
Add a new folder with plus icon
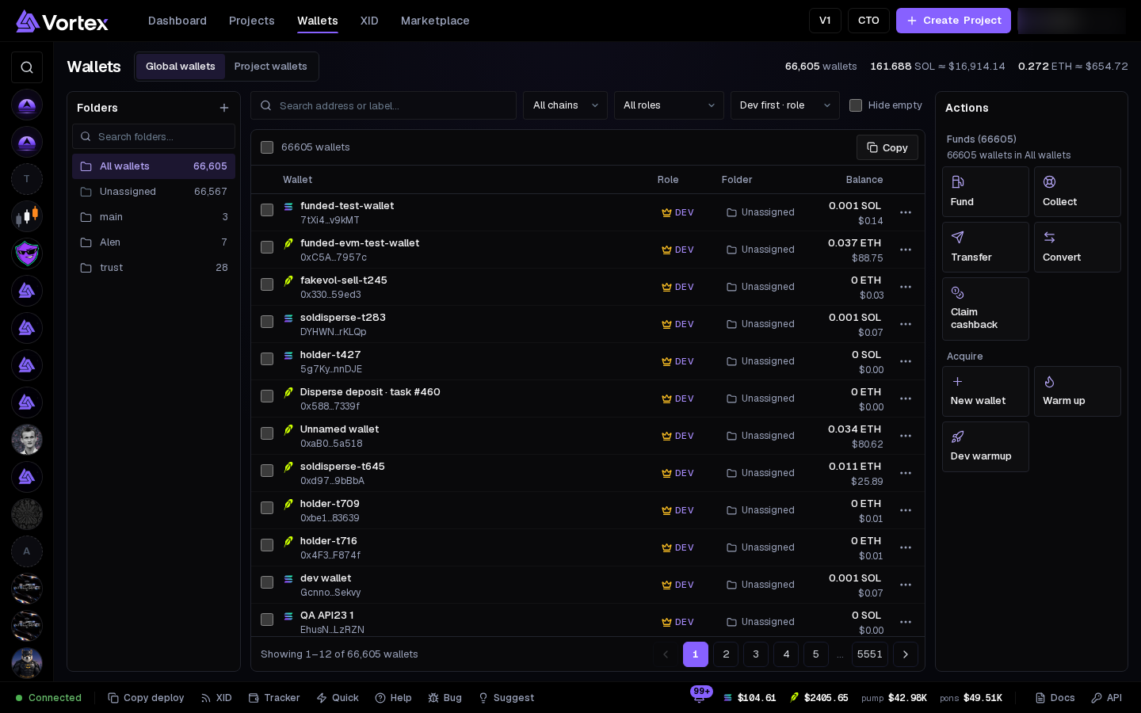pos(224,108)
